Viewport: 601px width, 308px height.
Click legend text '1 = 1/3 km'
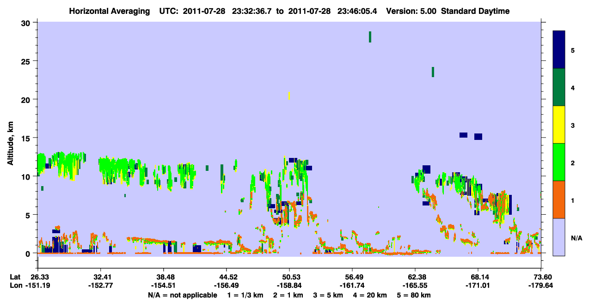[x=246, y=295]
